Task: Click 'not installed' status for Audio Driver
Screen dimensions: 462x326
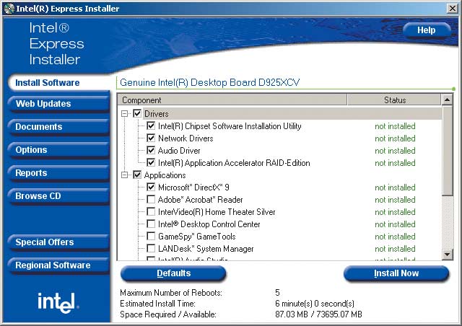Action: [x=395, y=151]
